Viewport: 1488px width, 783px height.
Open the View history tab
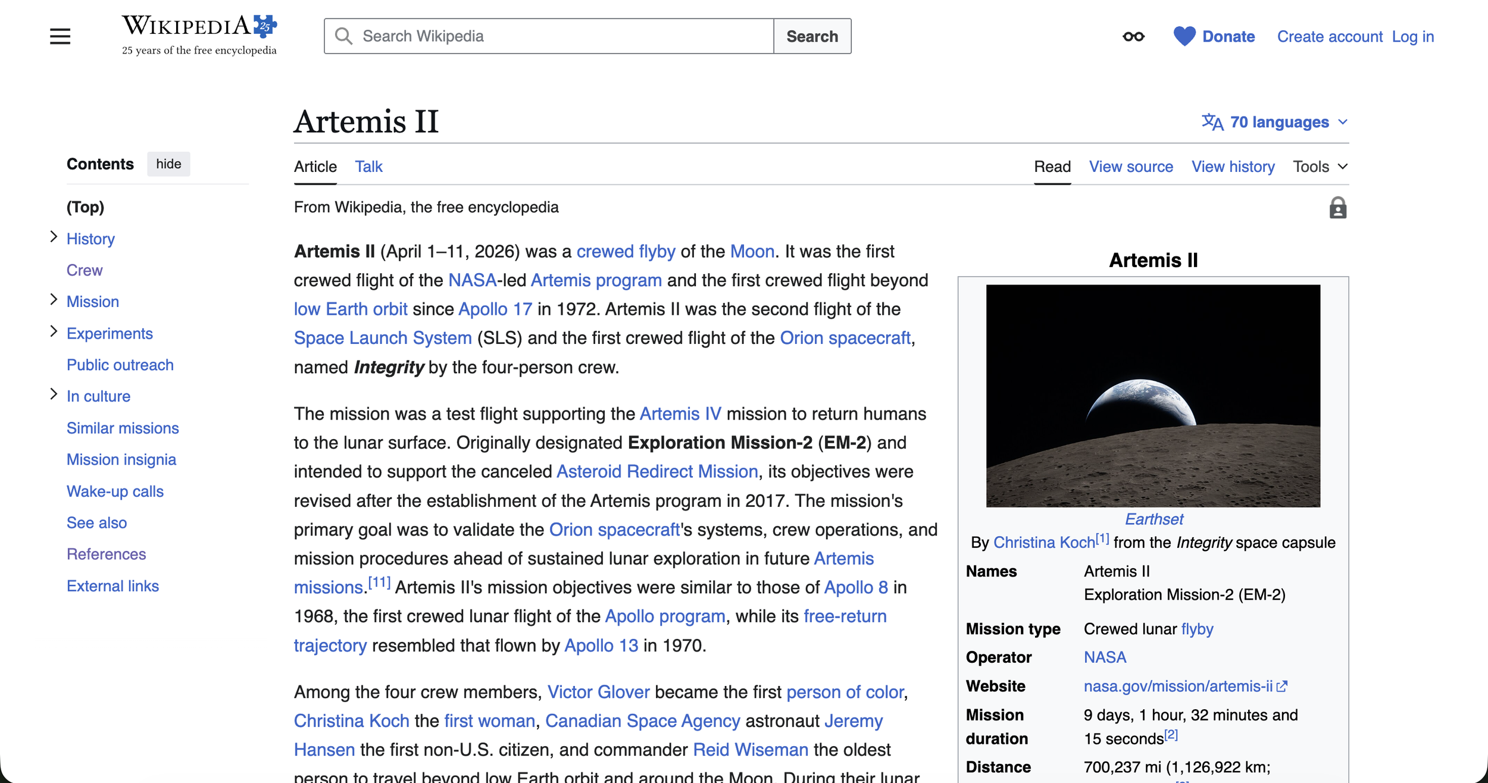tap(1233, 167)
